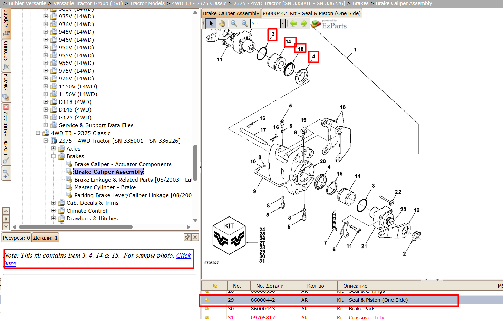The width and height of the screenshot is (503, 319).
Task: Click the EzParts logo
Action: pos(329,24)
